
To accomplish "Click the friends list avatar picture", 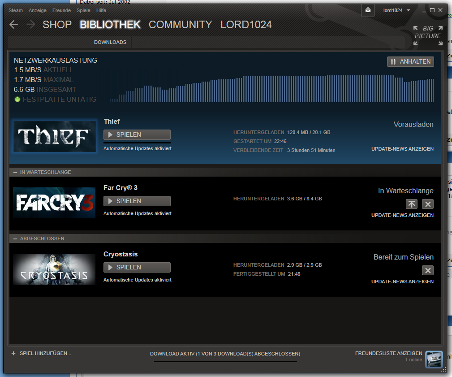I will 434,360.
